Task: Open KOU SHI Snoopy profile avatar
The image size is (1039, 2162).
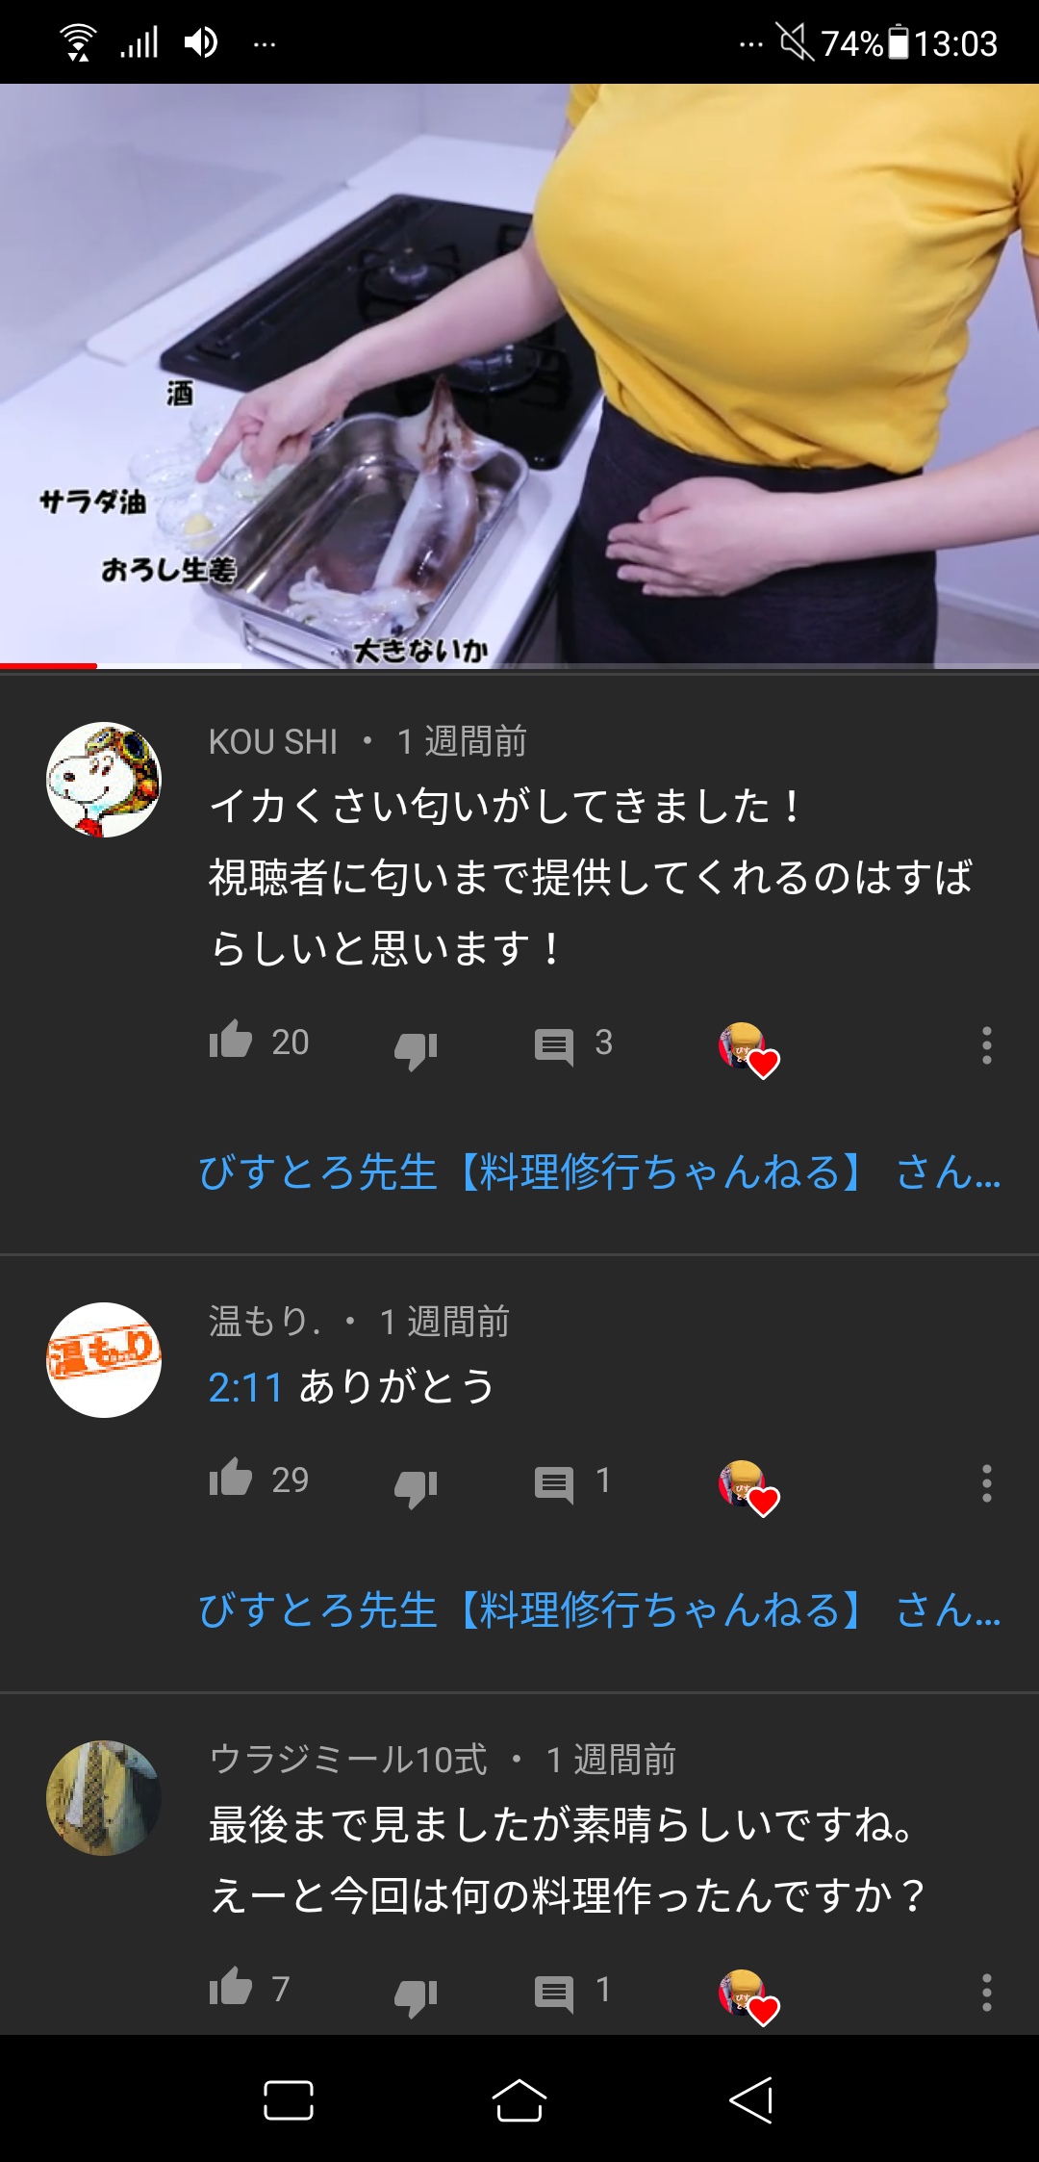Action: pos(104,780)
